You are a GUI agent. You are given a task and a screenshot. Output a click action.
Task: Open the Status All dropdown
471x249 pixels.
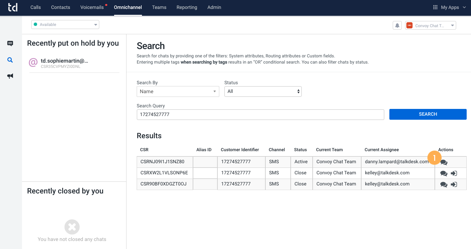[263, 91]
